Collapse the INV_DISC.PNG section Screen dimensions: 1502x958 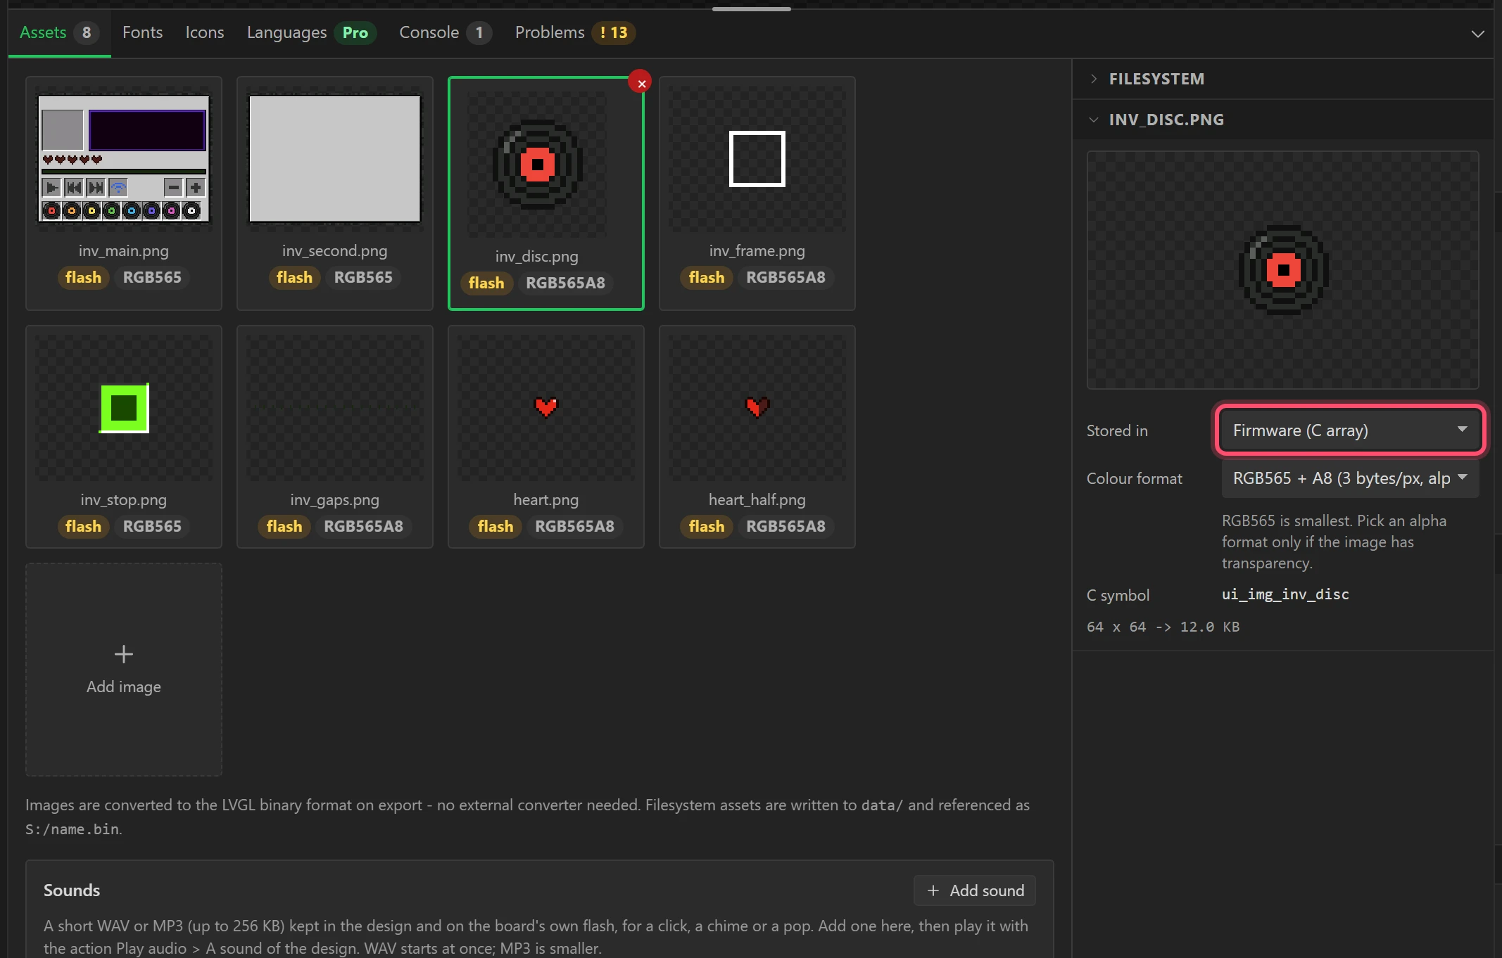pos(1282,120)
